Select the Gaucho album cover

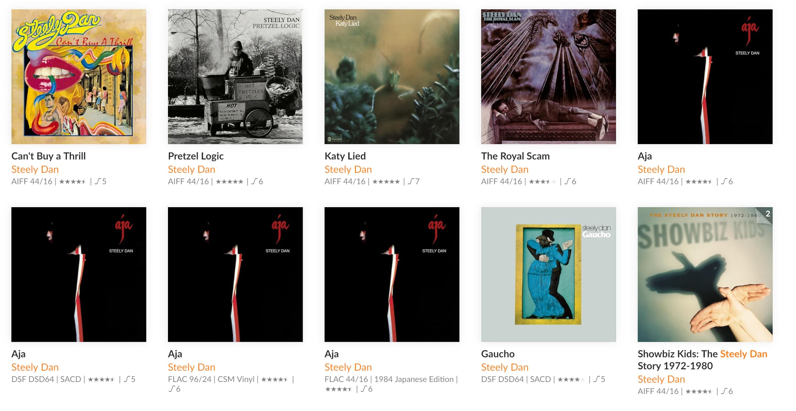pyautogui.click(x=548, y=274)
